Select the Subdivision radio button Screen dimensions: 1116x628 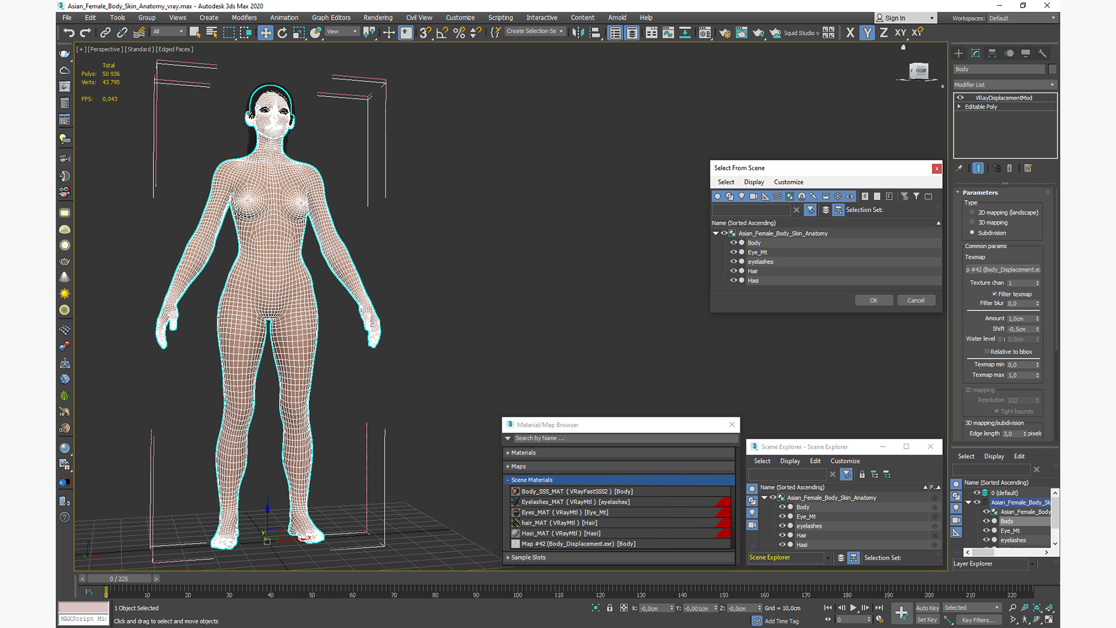point(972,233)
